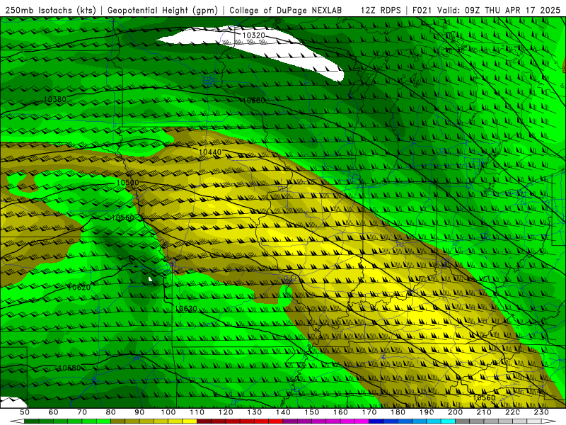
Task: Click the color bar value 230
Action: pyautogui.click(x=541, y=412)
